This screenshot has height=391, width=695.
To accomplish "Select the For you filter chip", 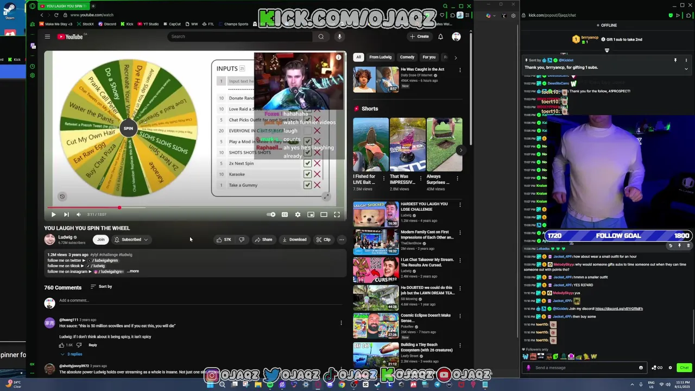I will [x=429, y=57].
